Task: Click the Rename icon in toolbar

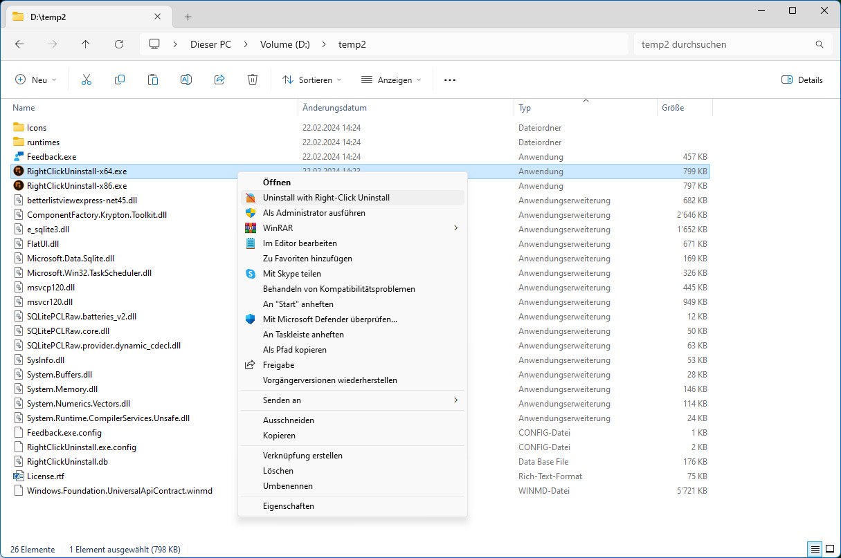Action: coord(186,80)
